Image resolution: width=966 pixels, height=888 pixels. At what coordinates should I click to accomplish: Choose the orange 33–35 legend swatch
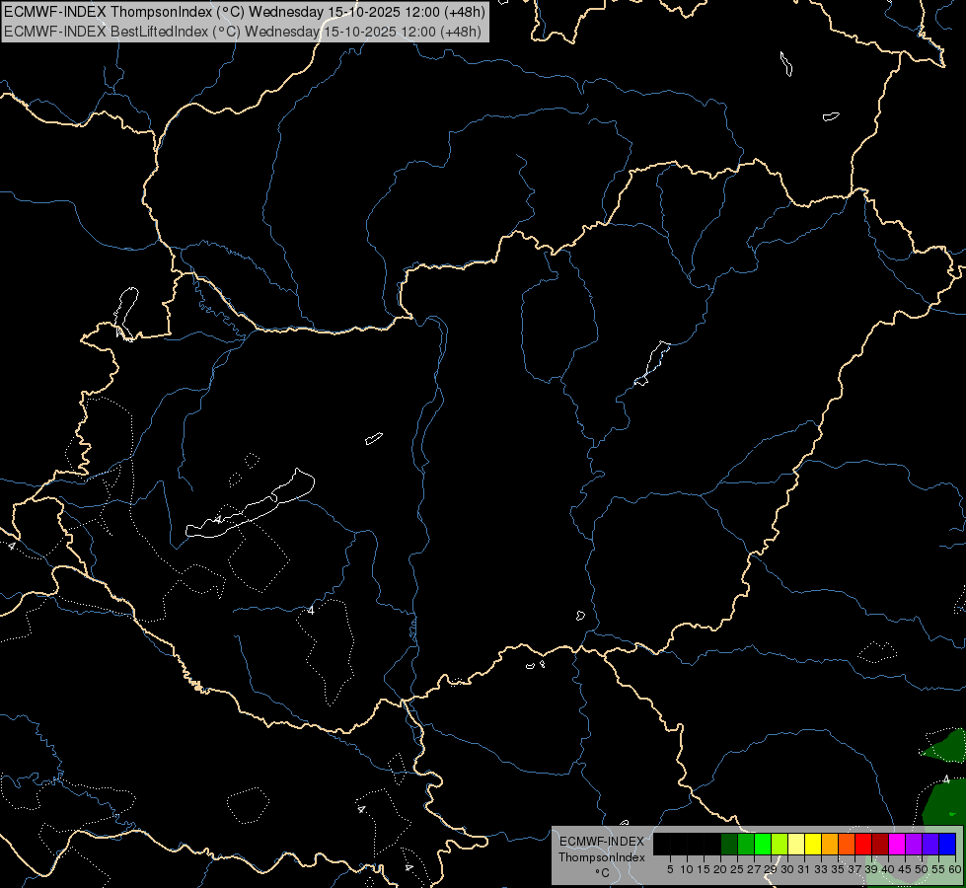click(830, 845)
